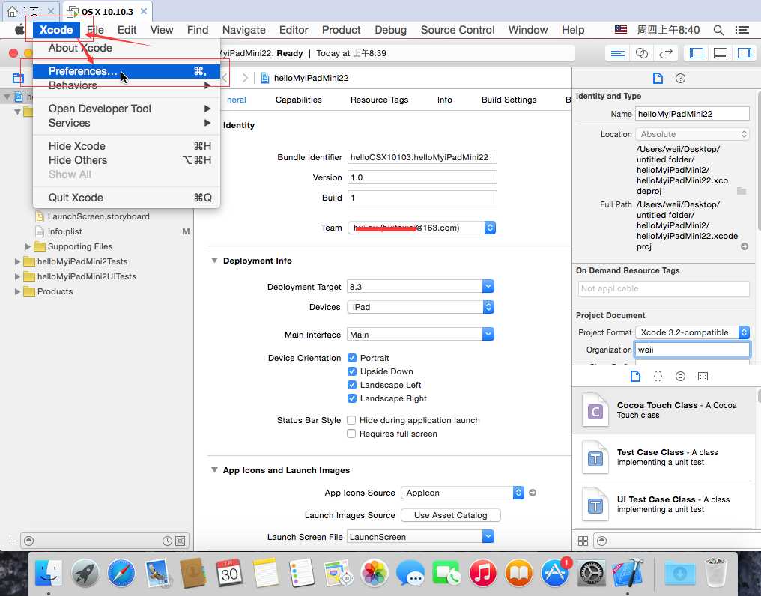Open the App Icons Source dropdown
761x596 pixels.
[463, 493]
